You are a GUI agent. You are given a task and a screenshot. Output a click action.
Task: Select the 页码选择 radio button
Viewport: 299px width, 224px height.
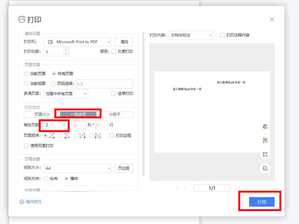pos(53,84)
